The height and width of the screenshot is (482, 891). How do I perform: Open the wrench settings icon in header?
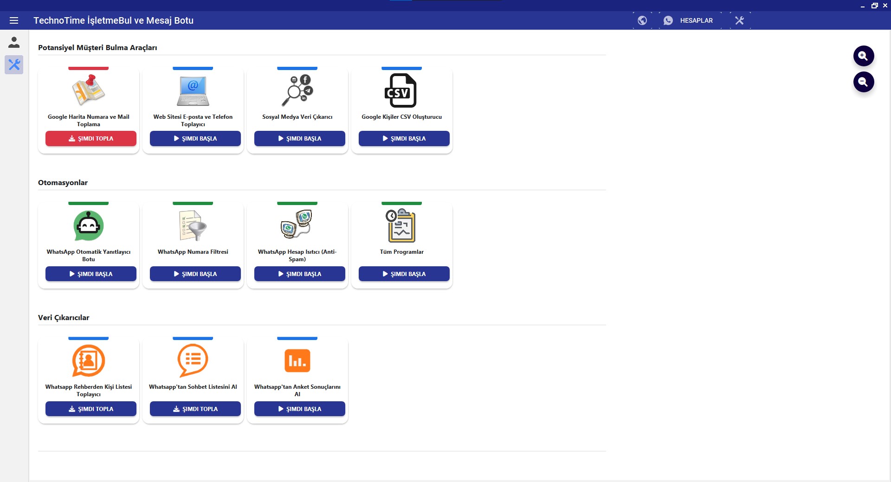tap(740, 20)
